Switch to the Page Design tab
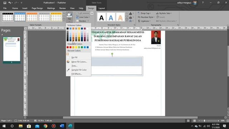 (37, 8)
